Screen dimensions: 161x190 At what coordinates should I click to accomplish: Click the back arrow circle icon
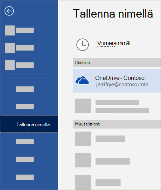click(9, 11)
